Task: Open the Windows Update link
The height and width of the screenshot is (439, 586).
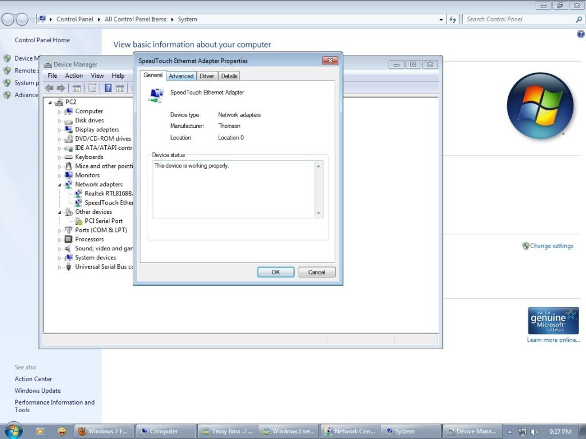Action: [x=37, y=390]
